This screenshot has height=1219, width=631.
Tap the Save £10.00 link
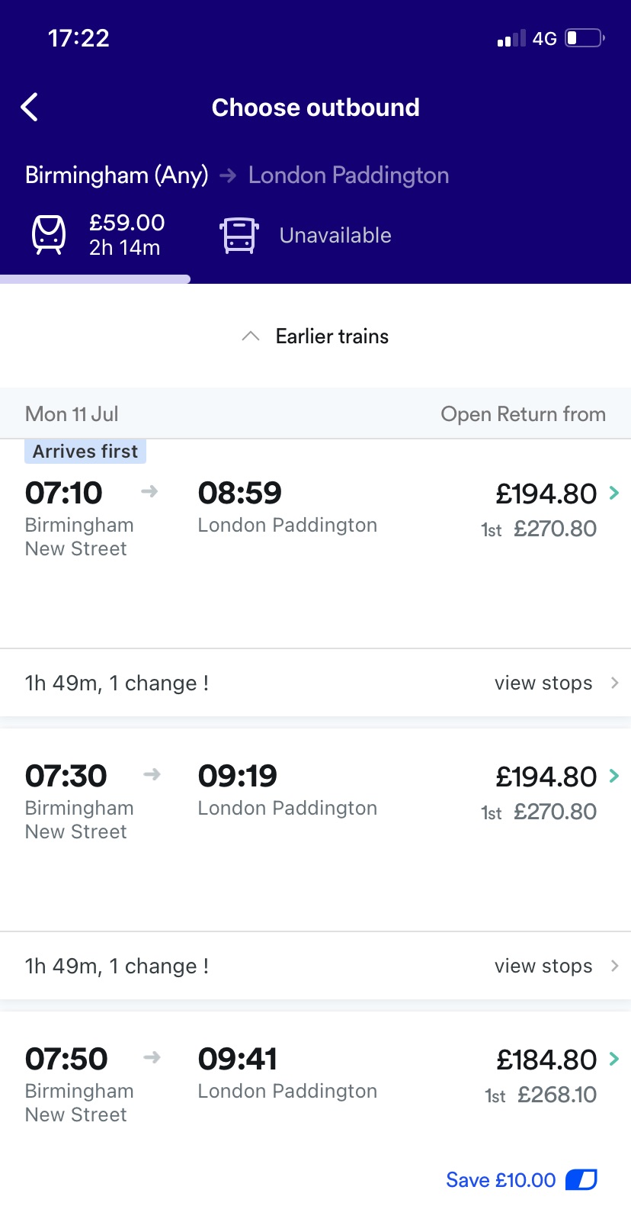click(x=501, y=1180)
